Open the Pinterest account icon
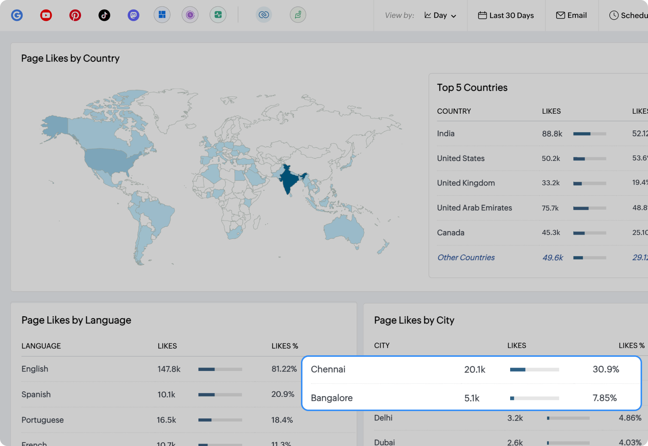This screenshot has width=648, height=446. 75,15
